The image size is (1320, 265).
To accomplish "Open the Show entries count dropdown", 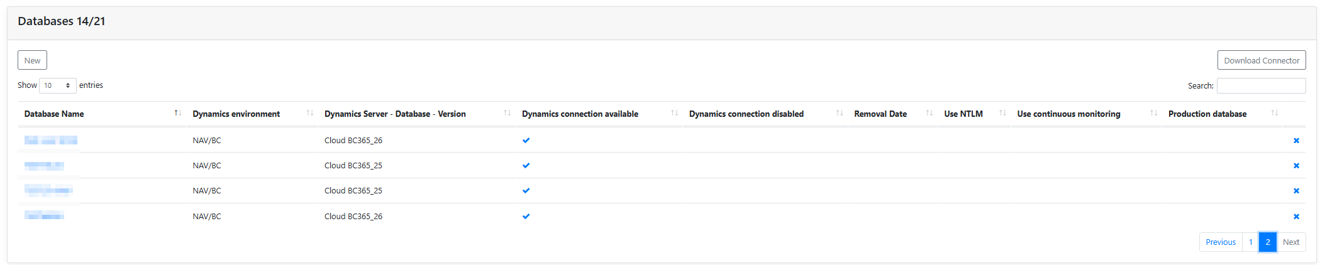I will (57, 85).
